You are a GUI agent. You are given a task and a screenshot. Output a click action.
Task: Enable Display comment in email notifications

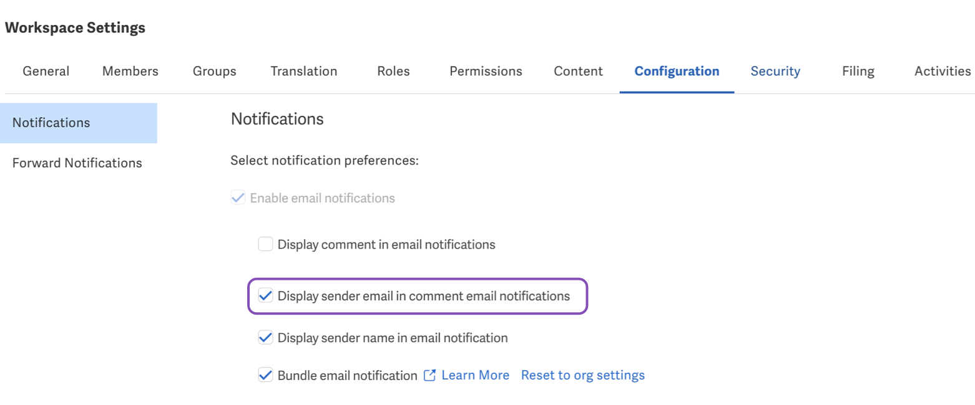click(265, 244)
